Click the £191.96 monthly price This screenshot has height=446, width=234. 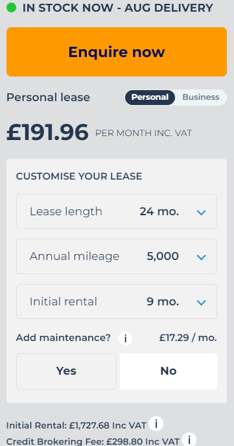47,132
